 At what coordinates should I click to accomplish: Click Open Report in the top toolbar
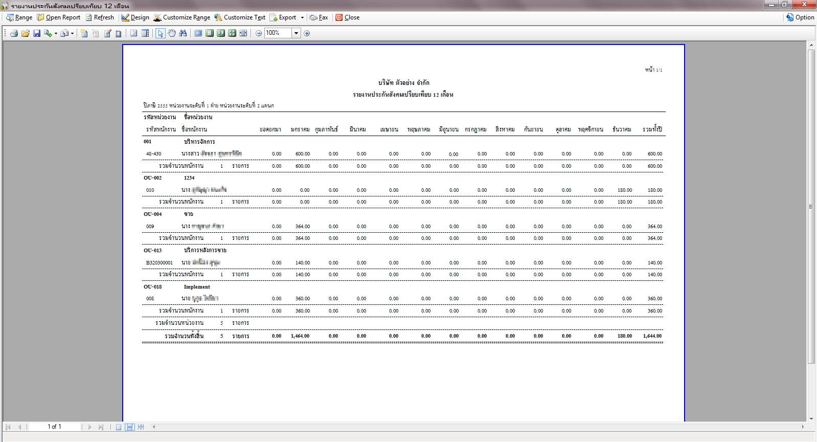click(x=59, y=17)
